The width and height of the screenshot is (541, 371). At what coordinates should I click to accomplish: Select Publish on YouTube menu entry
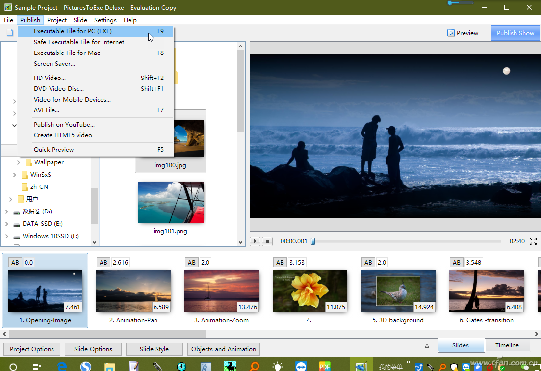point(64,124)
